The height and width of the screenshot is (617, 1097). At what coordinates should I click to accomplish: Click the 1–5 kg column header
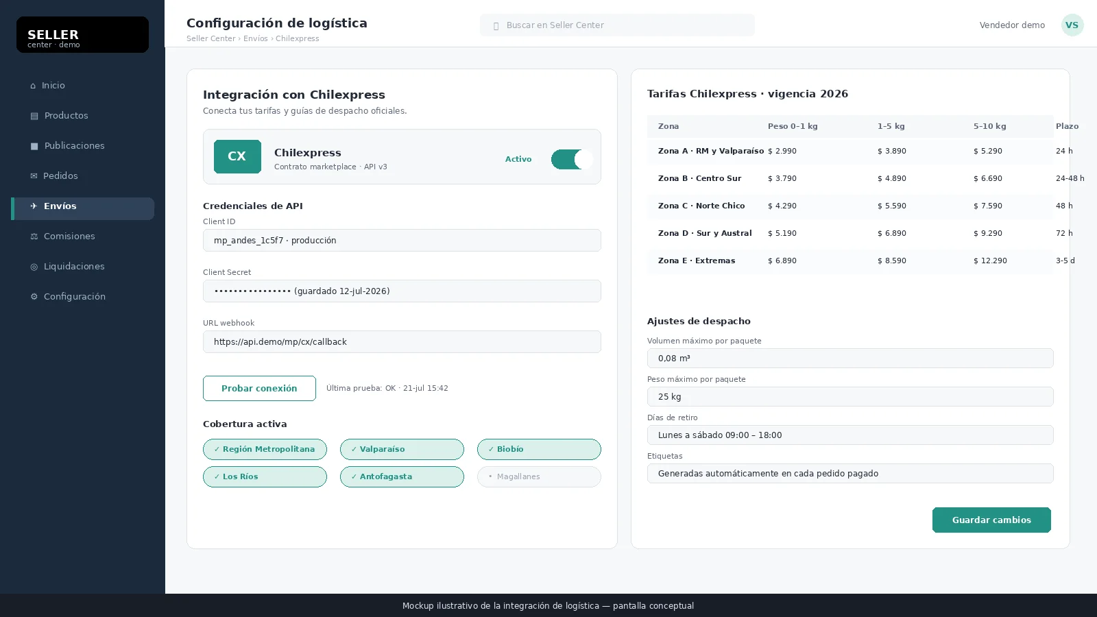pyautogui.click(x=891, y=126)
